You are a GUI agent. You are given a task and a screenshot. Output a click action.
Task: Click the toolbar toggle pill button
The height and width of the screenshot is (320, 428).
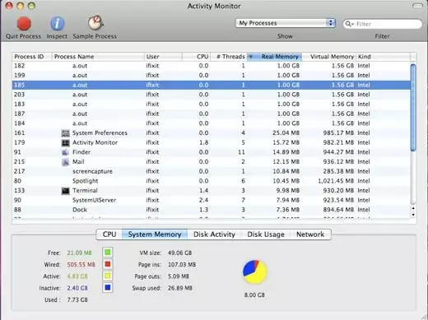[417, 6]
